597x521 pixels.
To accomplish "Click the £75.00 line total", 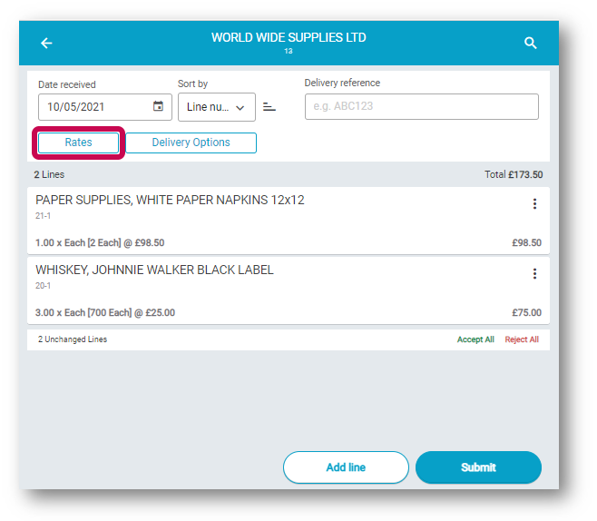I will 526,312.
